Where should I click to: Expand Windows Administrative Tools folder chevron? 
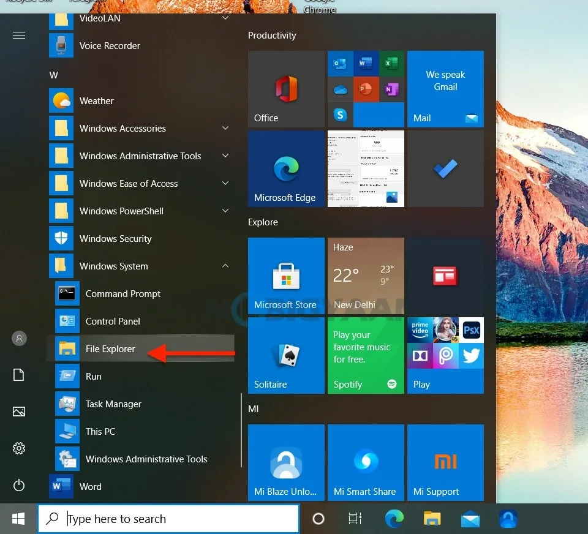pyautogui.click(x=225, y=156)
